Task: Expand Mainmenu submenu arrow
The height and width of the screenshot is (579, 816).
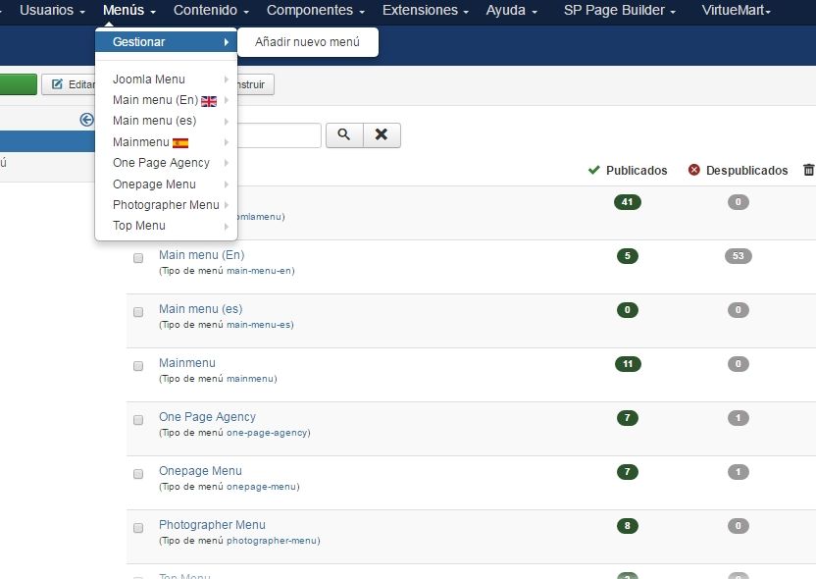Action: [x=227, y=142]
